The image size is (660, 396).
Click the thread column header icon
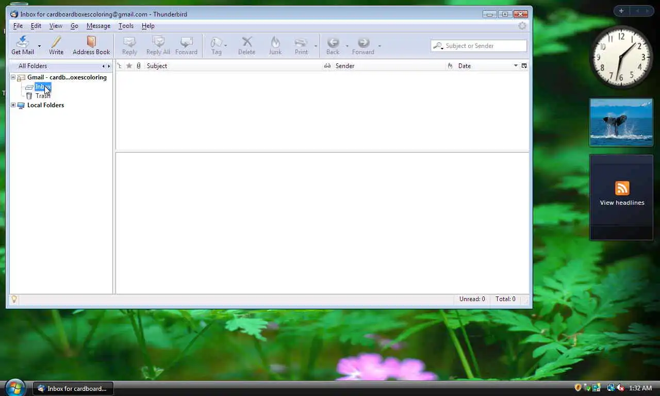click(120, 66)
